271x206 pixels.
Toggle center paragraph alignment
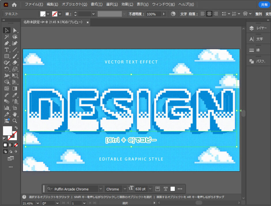pos(209,14)
